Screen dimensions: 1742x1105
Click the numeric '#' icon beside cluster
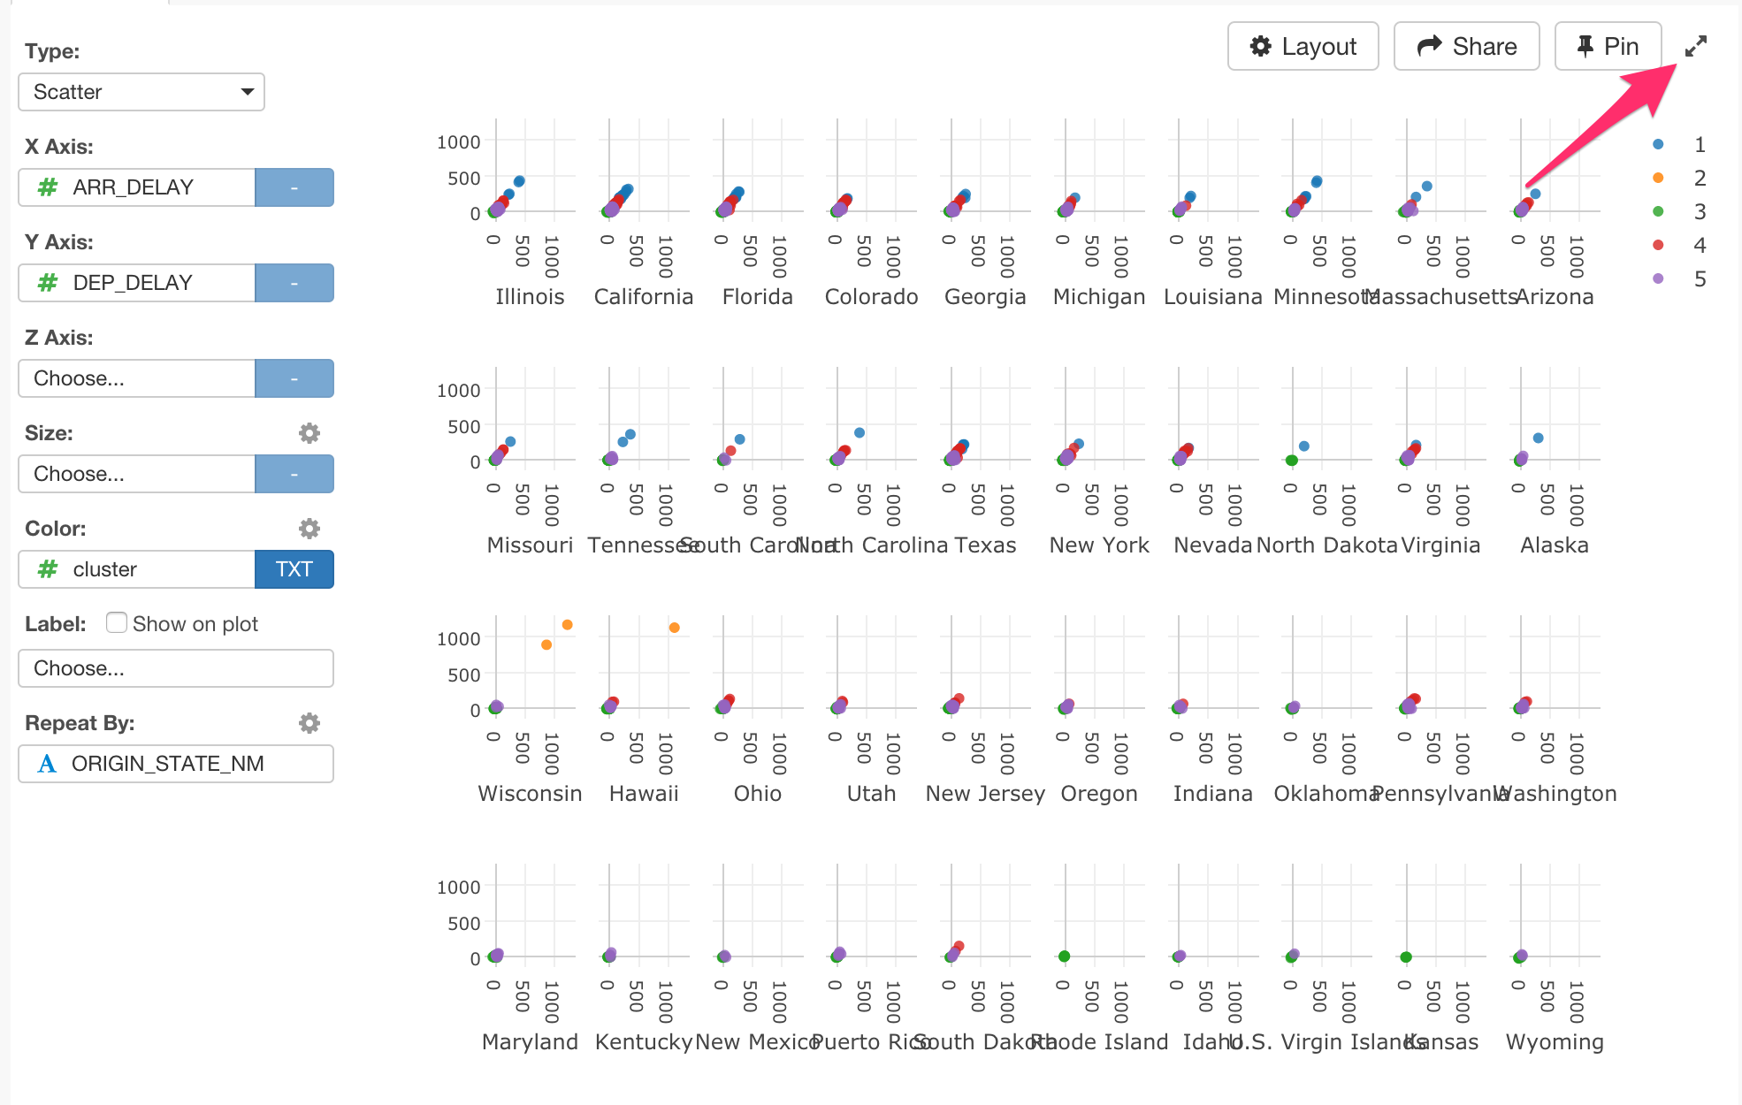(x=46, y=569)
